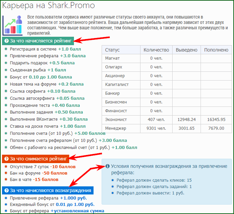This screenshot has width=234, height=214.
Task: Click the 'Пополнено' column header
Action: coord(216,50)
